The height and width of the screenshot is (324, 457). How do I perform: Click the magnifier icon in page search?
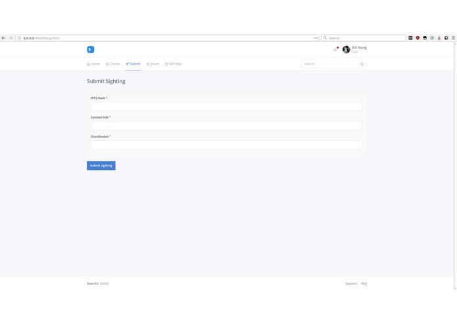[362, 64]
